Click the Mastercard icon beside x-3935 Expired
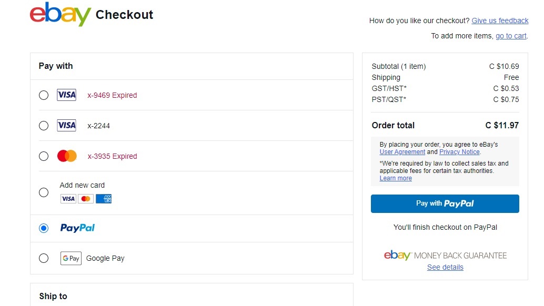The width and height of the screenshot is (544, 306). (x=66, y=156)
